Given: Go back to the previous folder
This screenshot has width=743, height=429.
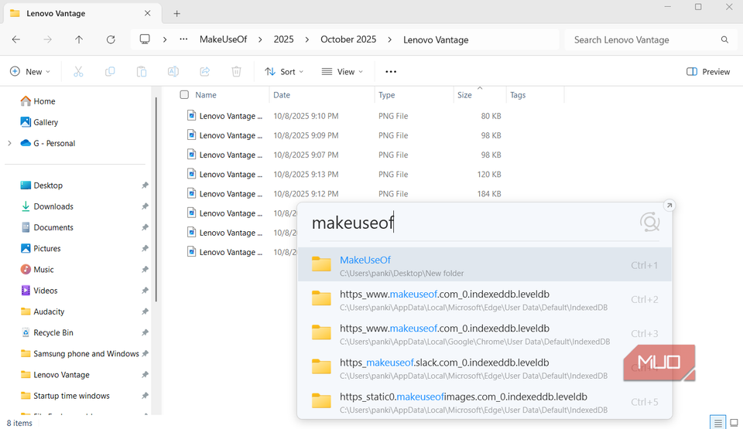Looking at the screenshot, I should pyautogui.click(x=16, y=39).
